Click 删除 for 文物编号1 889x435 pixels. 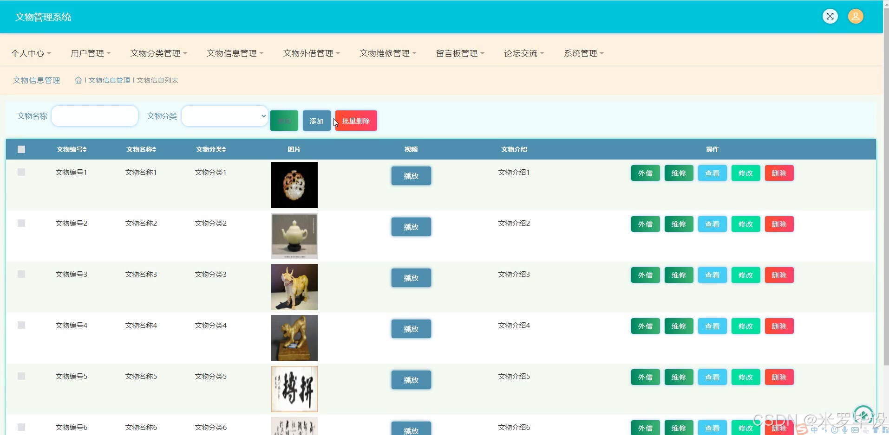(x=779, y=173)
